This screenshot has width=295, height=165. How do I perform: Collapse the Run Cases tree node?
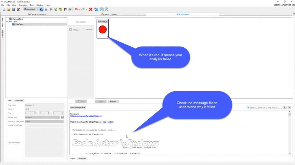pyautogui.click(x=7, y=22)
